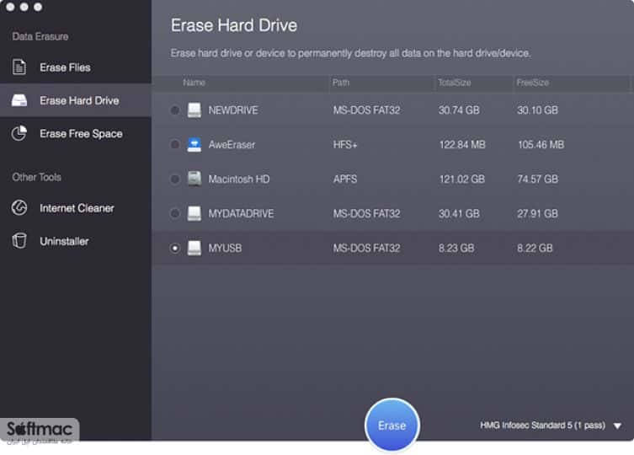Click the 74.57 GB free size value
634x455 pixels.
coord(538,179)
